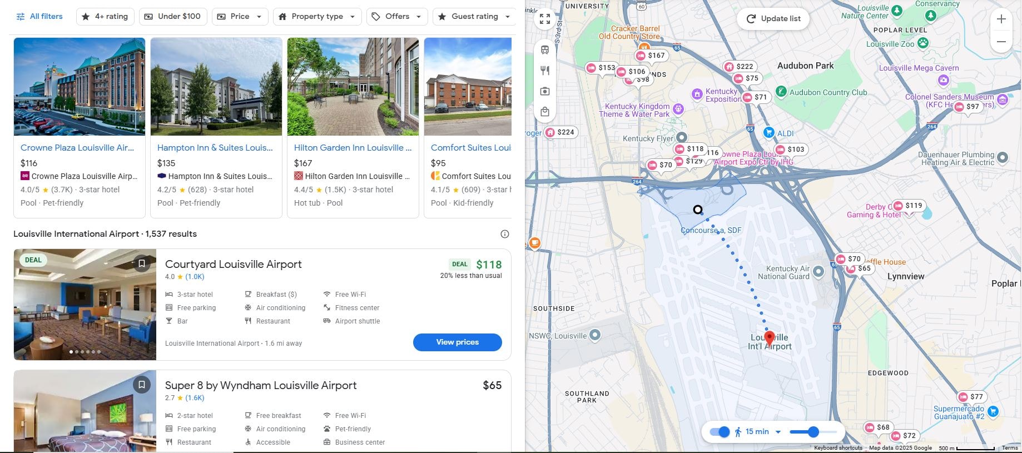Click the $65 Super 8 listing price
The height and width of the screenshot is (453, 1022).
click(x=492, y=386)
